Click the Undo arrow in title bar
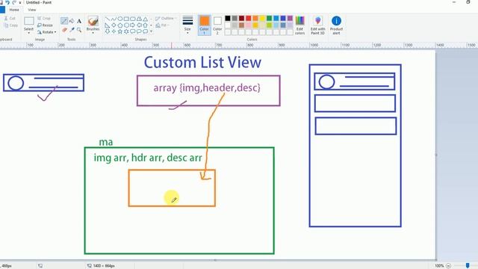Viewport: 478px width, 269px height. click(7, 2)
